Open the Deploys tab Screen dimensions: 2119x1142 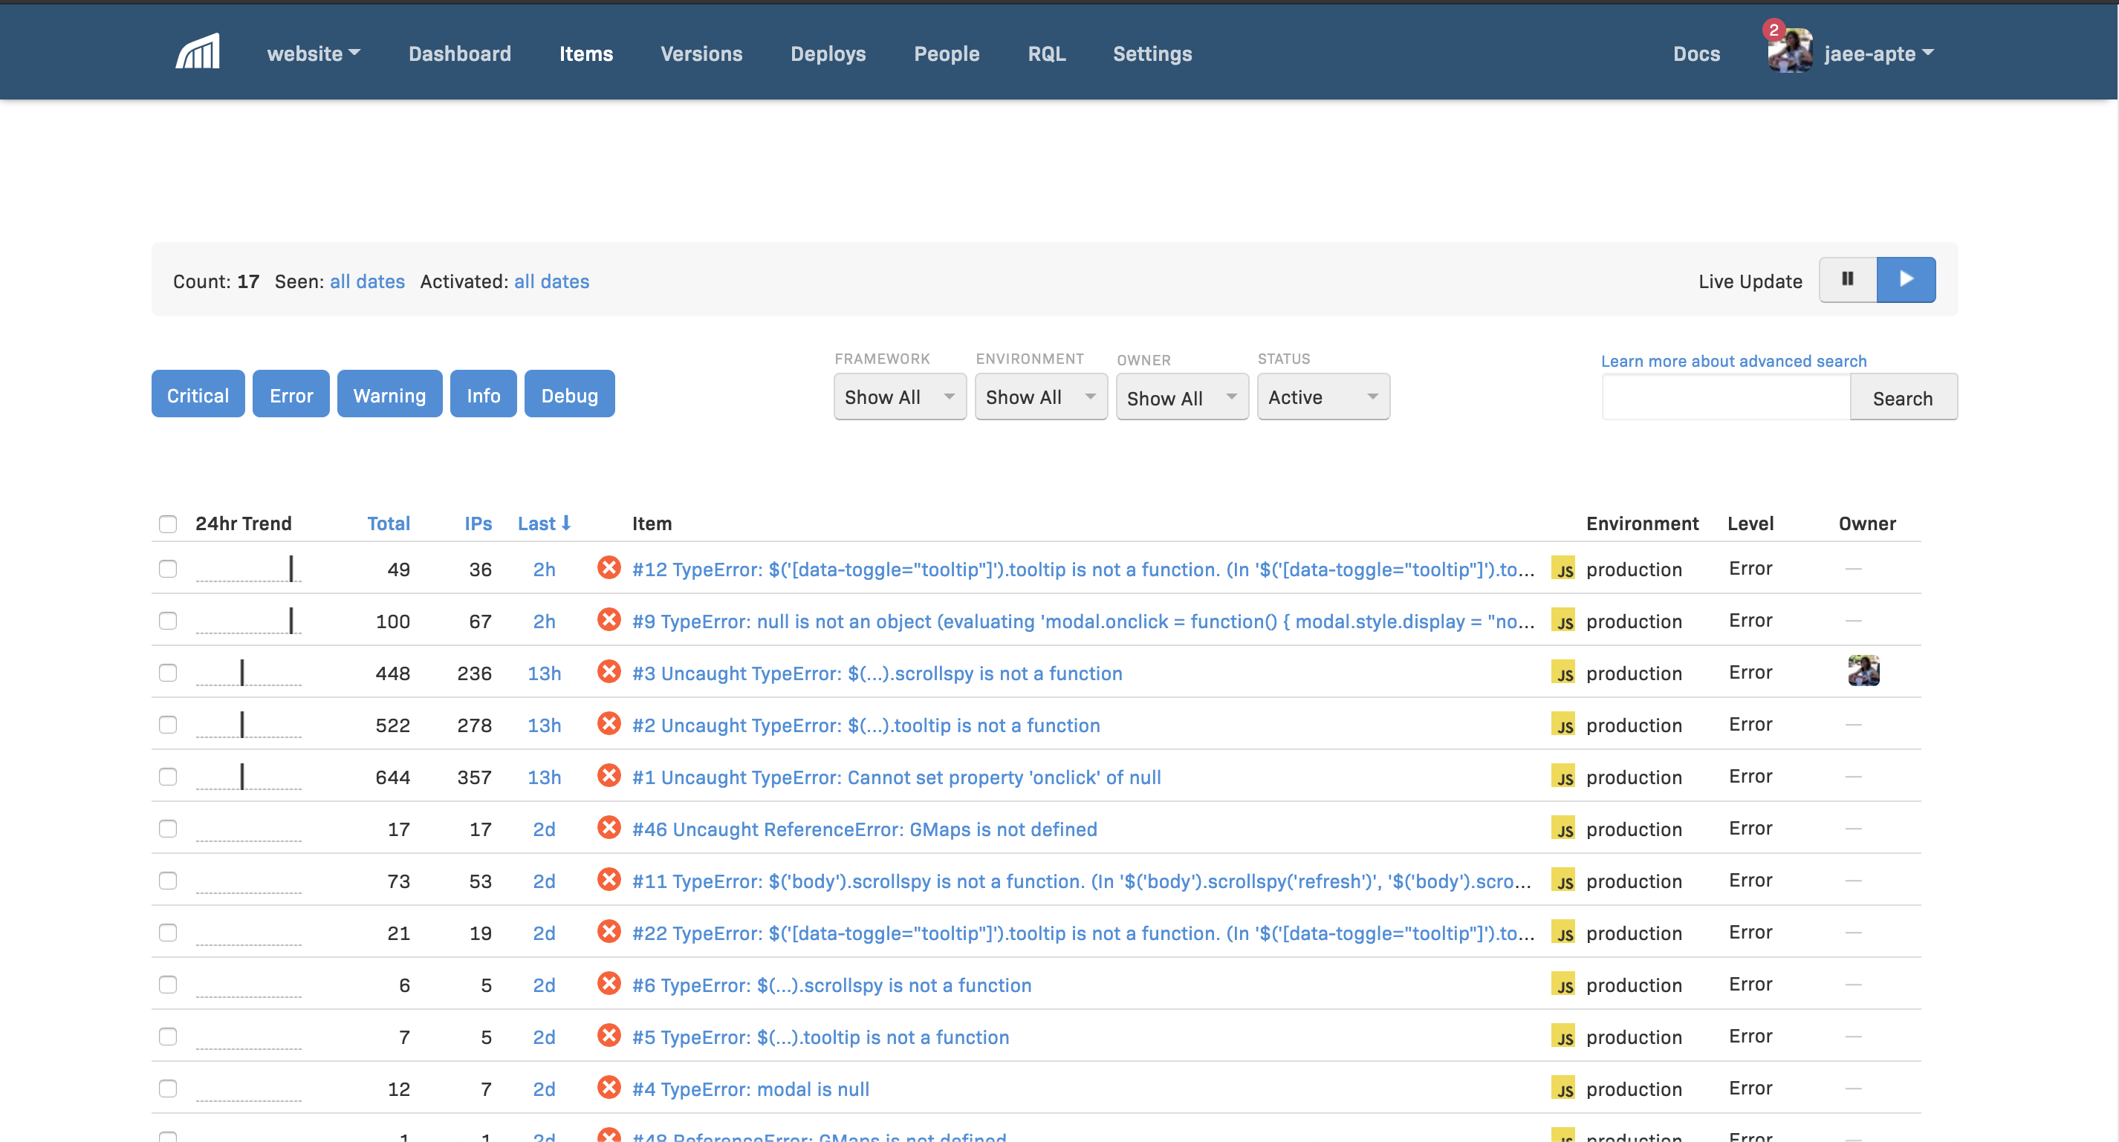click(828, 53)
